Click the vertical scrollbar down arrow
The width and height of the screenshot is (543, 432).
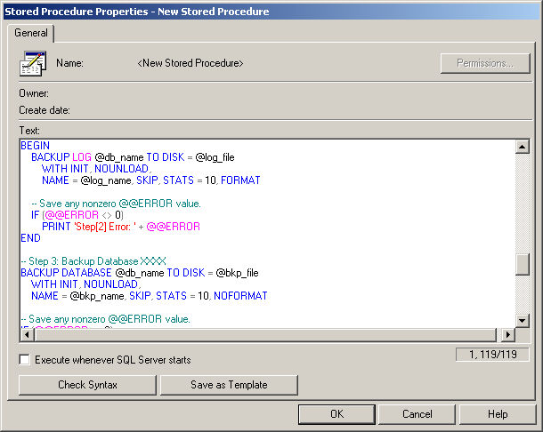coord(523,320)
